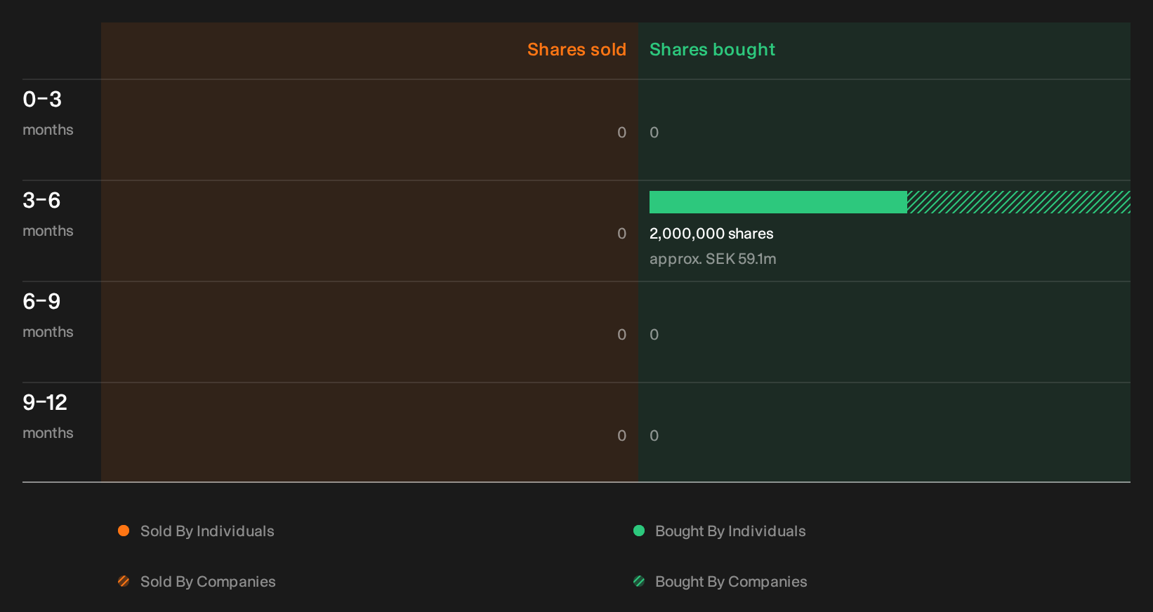Image resolution: width=1153 pixels, height=612 pixels.
Task: Select the "Sold By Individuals" legend label
Action: (x=207, y=531)
